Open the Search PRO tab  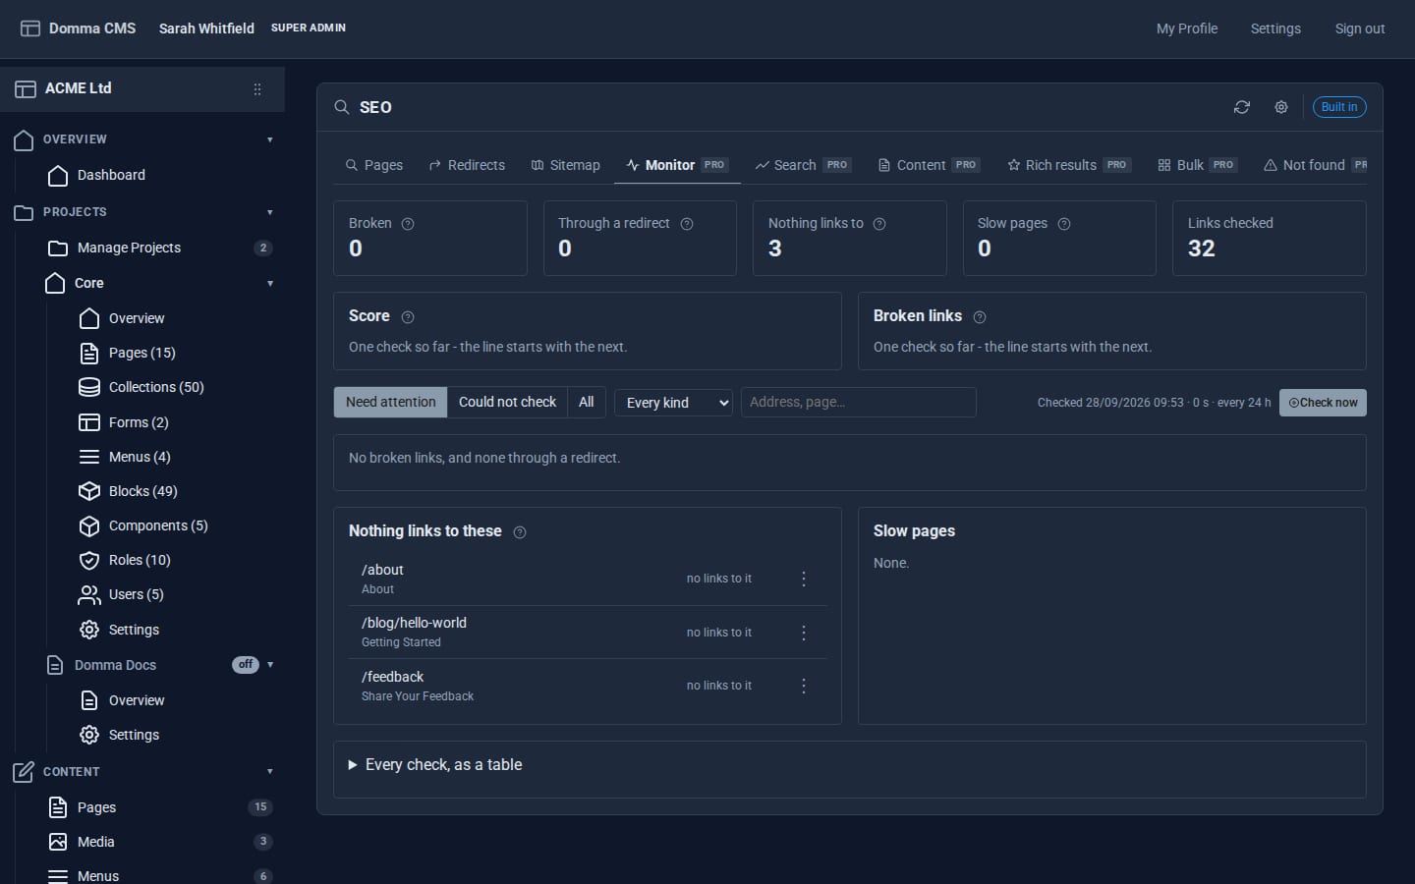[803, 165]
